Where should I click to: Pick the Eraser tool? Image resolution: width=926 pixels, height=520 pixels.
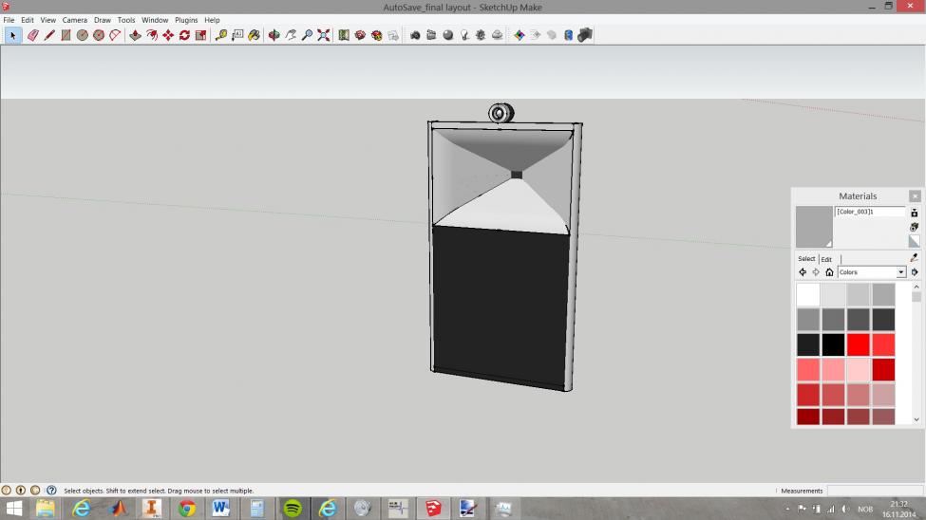33,35
